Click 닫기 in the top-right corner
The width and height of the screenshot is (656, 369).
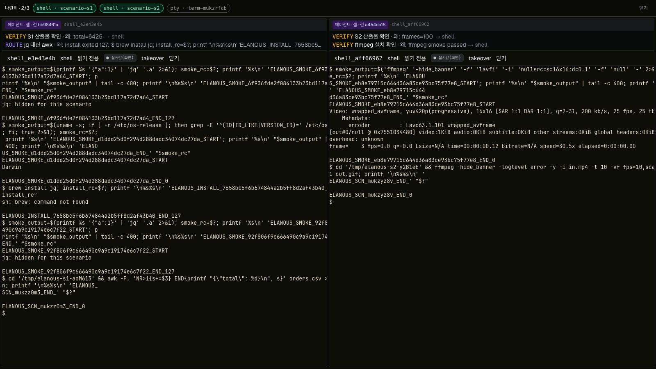point(643,8)
